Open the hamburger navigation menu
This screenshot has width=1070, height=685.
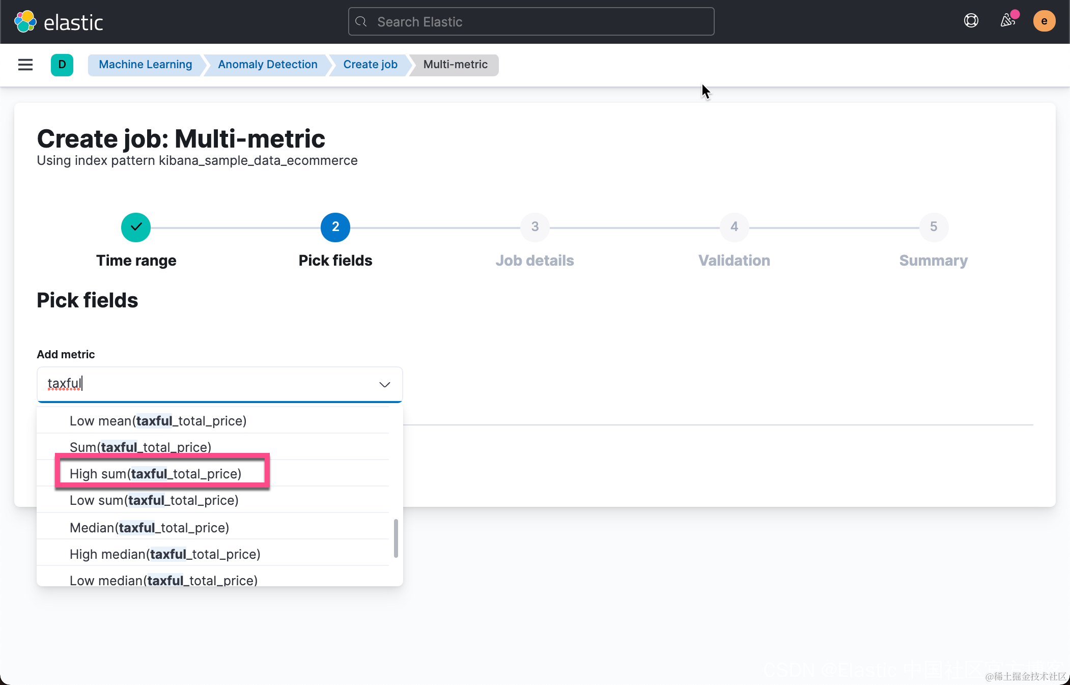25,65
